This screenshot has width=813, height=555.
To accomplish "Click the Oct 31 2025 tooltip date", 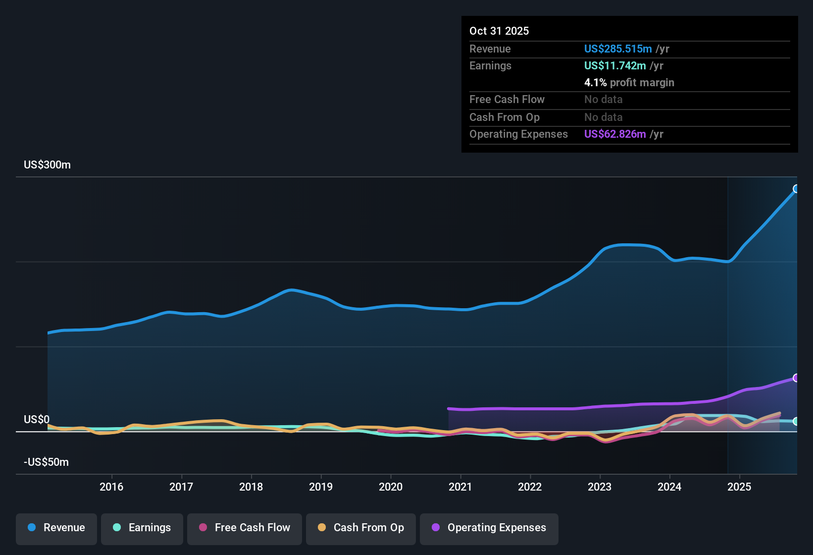I will tap(499, 31).
